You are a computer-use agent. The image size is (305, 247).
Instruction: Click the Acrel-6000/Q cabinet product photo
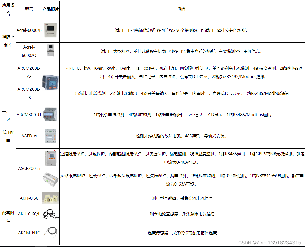51,51
